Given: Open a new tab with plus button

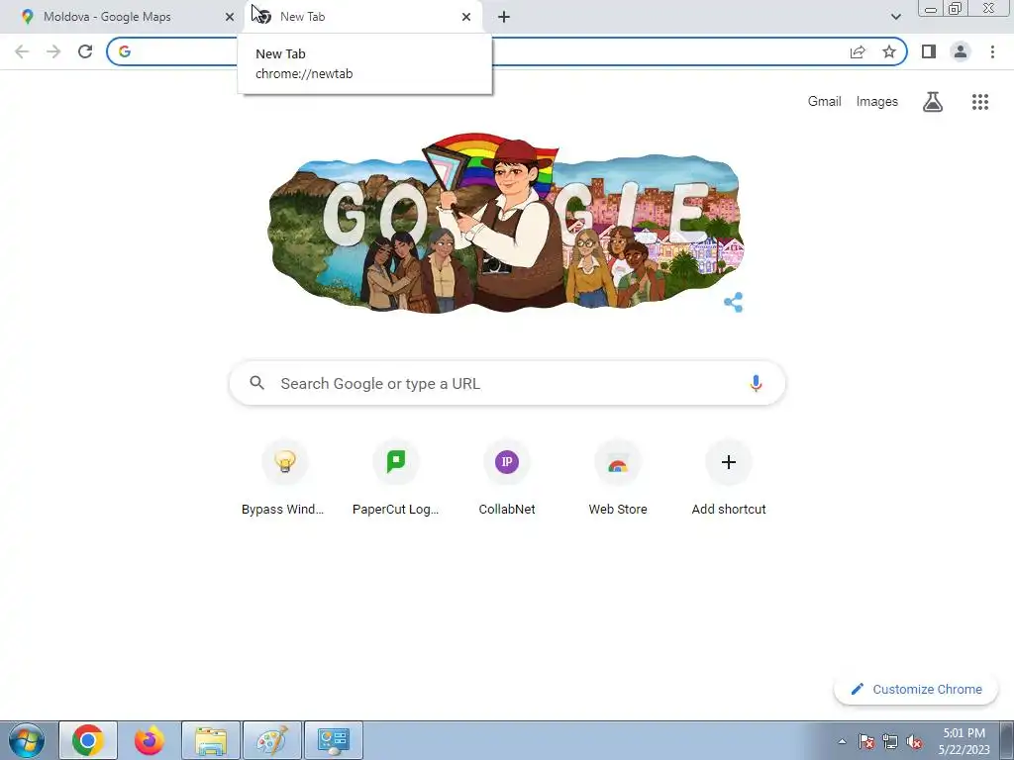Looking at the screenshot, I should tap(504, 17).
